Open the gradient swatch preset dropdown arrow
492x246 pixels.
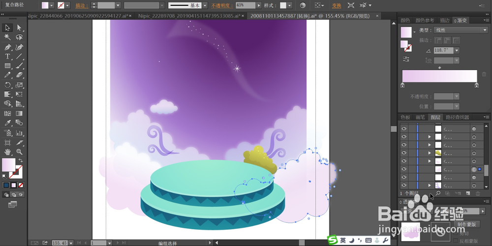click(414, 31)
